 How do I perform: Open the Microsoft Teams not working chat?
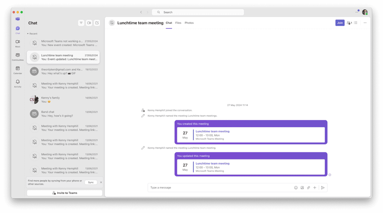(63, 43)
